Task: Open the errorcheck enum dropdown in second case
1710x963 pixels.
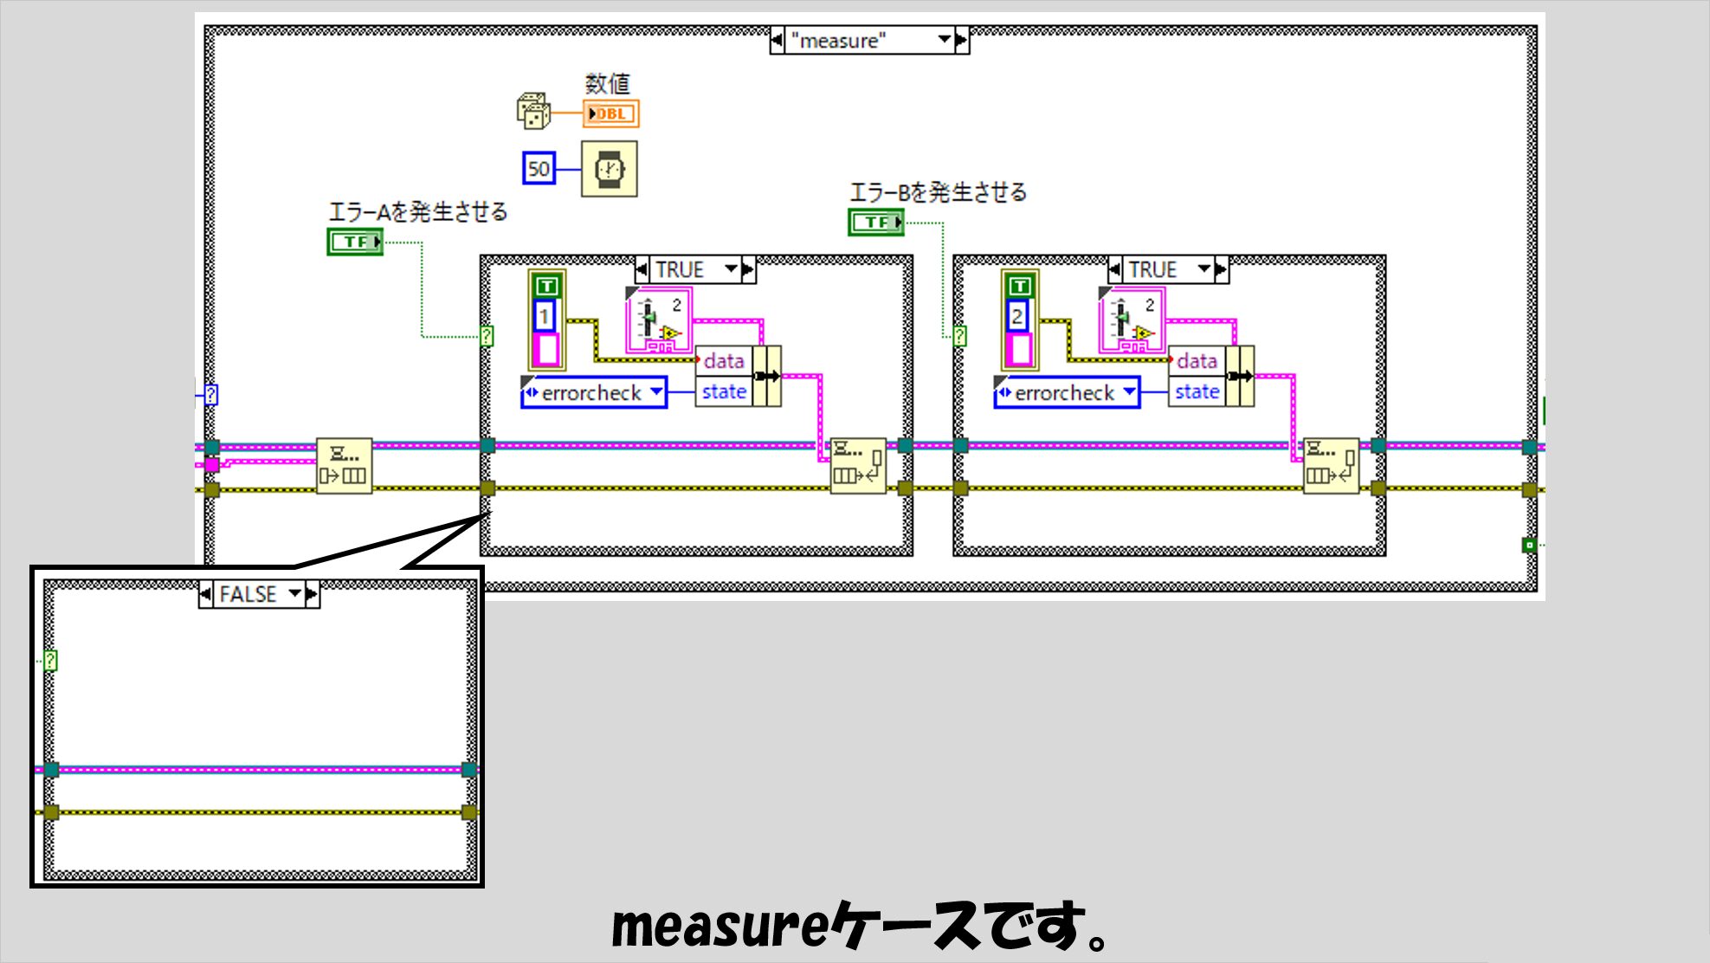Action: [x=1130, y=392]
